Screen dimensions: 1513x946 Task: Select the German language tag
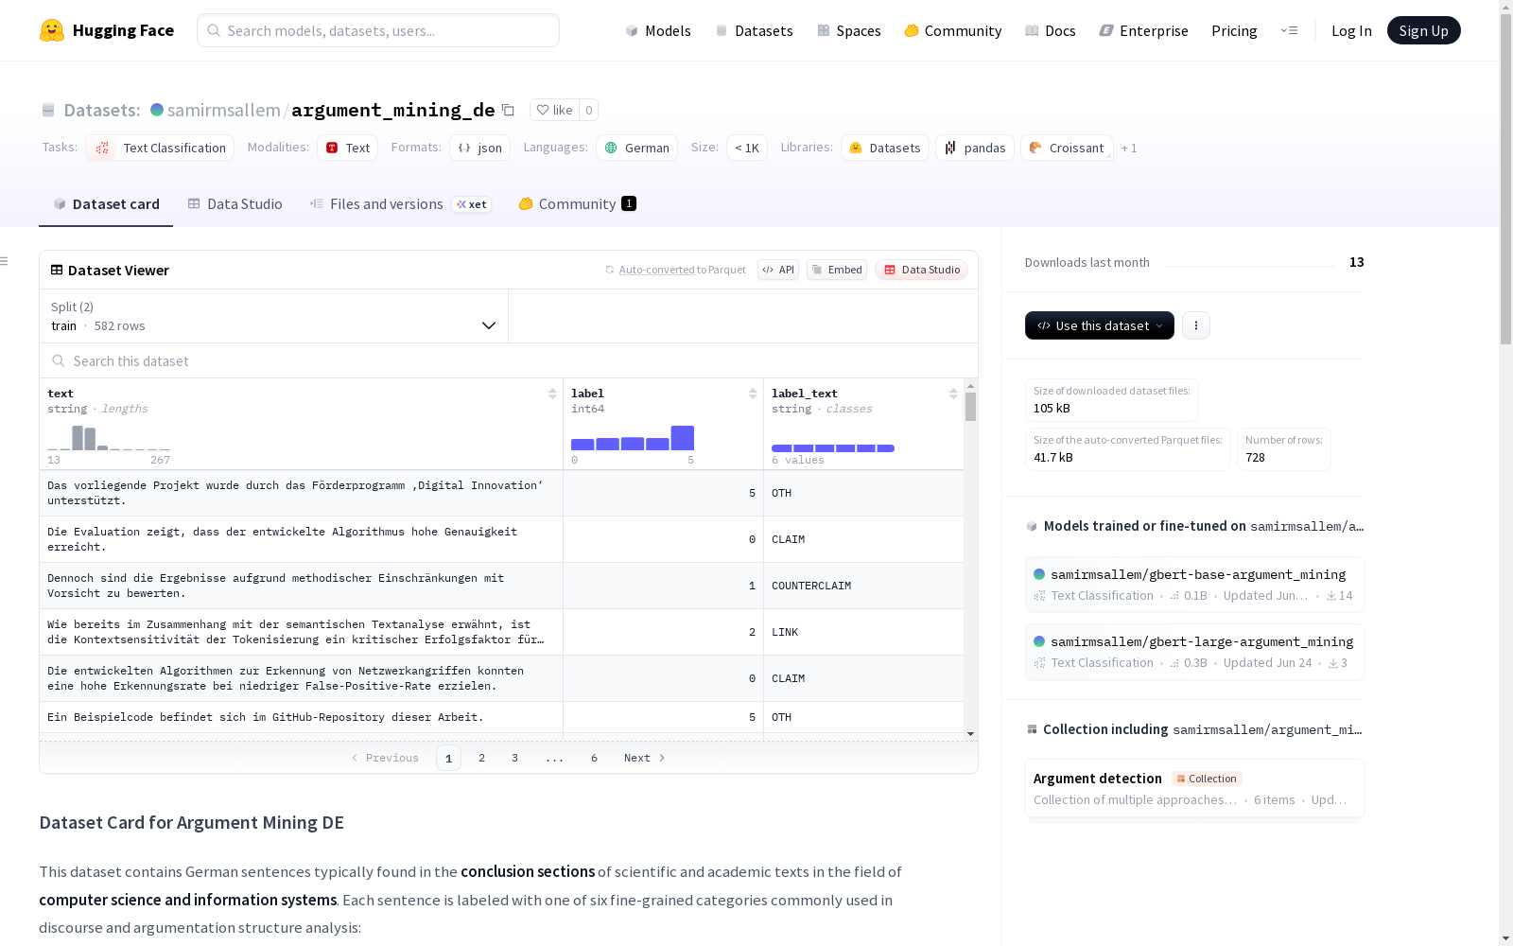coord(636,148)
